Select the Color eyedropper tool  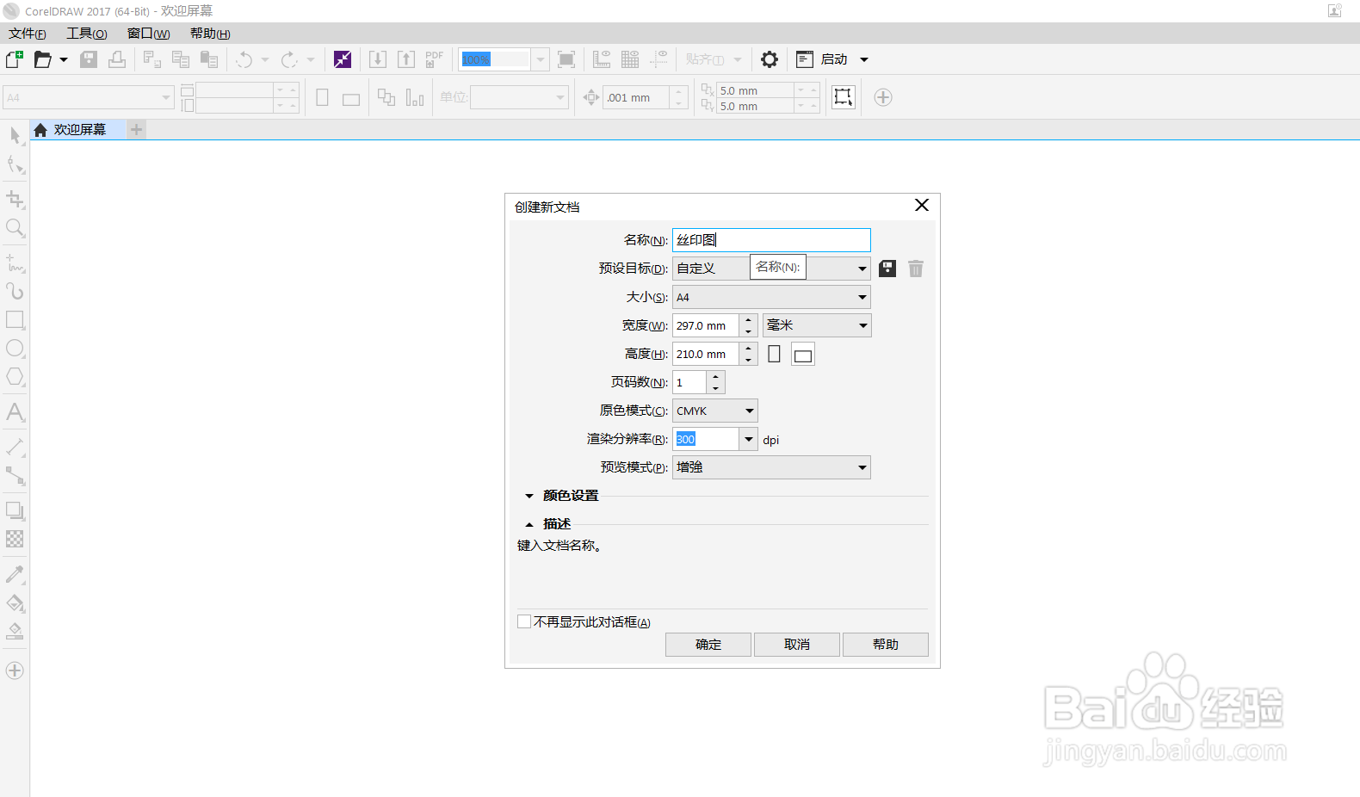[x=15, y=574]
